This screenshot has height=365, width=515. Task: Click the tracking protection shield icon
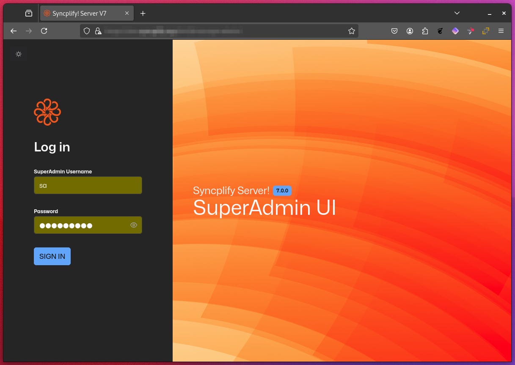(87, 31)
